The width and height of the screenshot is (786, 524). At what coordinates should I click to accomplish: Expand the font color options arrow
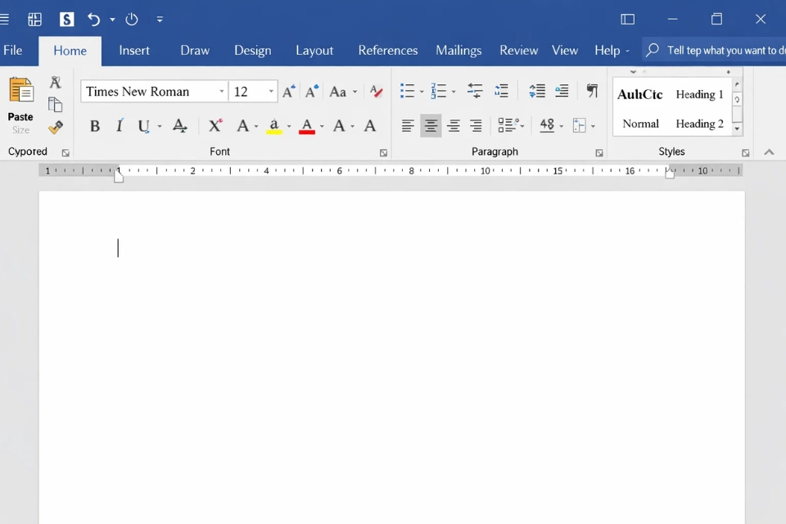click(x=321, y=127)
